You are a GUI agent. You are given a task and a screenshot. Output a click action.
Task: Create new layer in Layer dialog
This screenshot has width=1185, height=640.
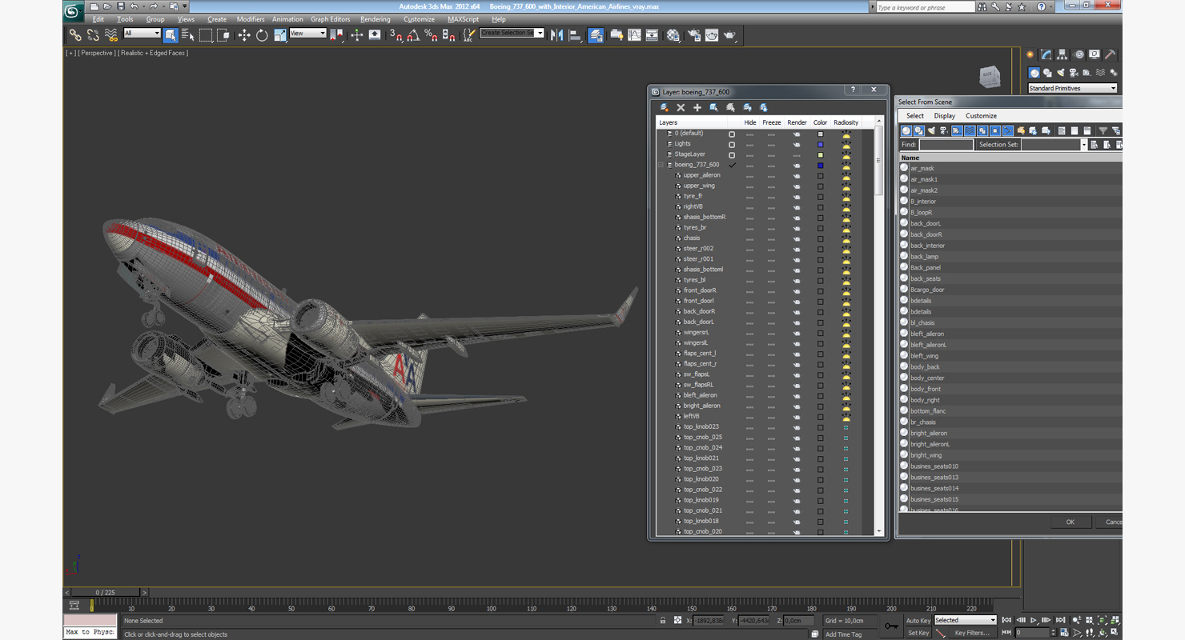pyautogui.click(x=664, y=107)
